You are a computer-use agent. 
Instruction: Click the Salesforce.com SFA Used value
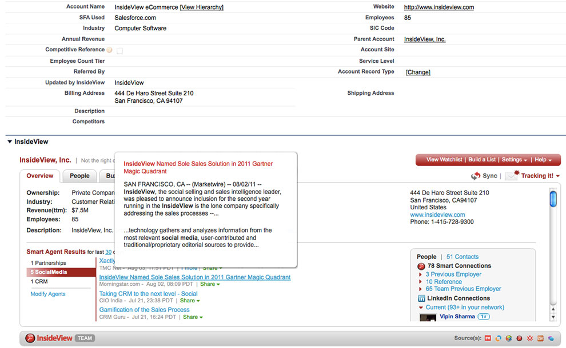[x=135, y=18]
